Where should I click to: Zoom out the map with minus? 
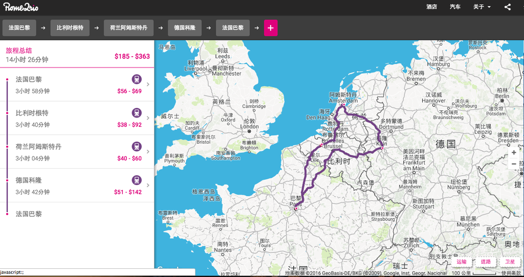coord(514,164)
